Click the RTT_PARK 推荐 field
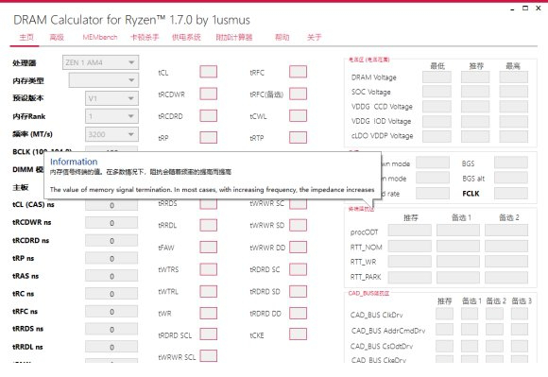 tap(410, 278)
